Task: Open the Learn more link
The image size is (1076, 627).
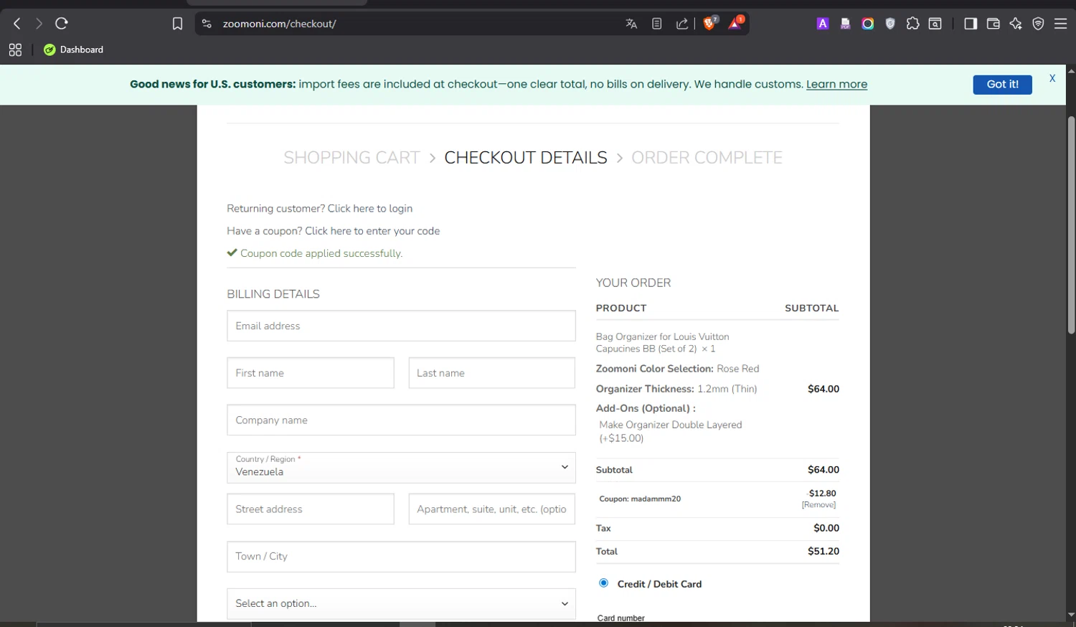Action: 836,85
